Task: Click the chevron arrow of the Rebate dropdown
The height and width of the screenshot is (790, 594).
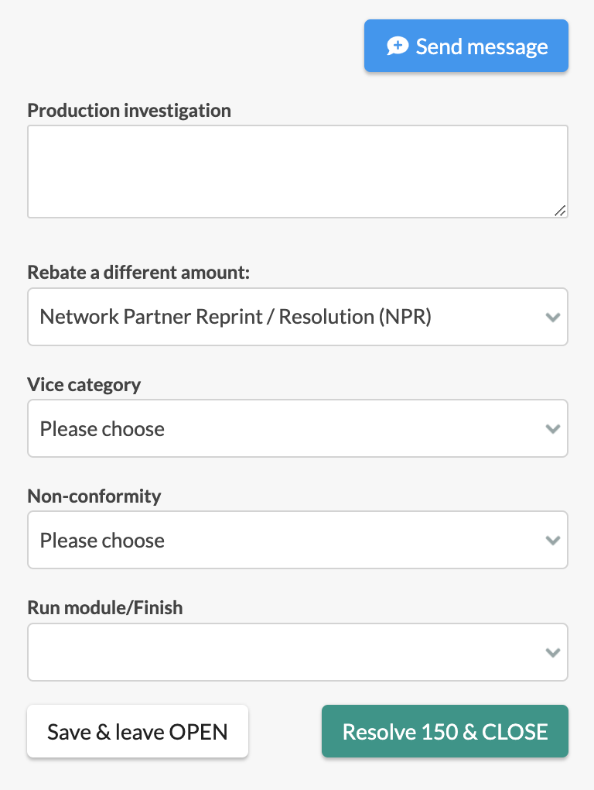Action: 553,318
